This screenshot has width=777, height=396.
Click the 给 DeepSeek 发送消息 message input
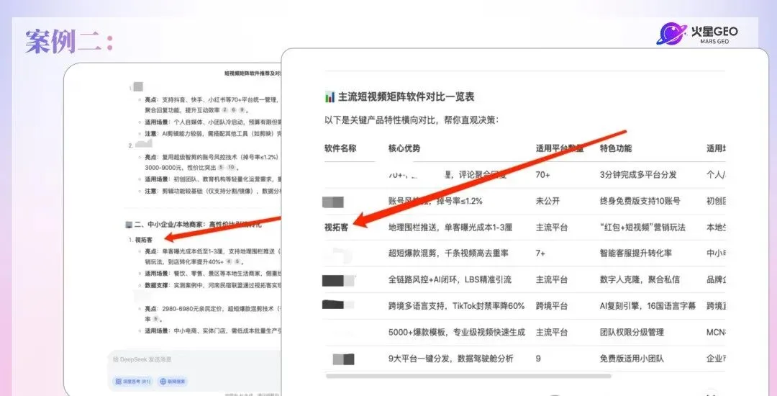(194, 359)
